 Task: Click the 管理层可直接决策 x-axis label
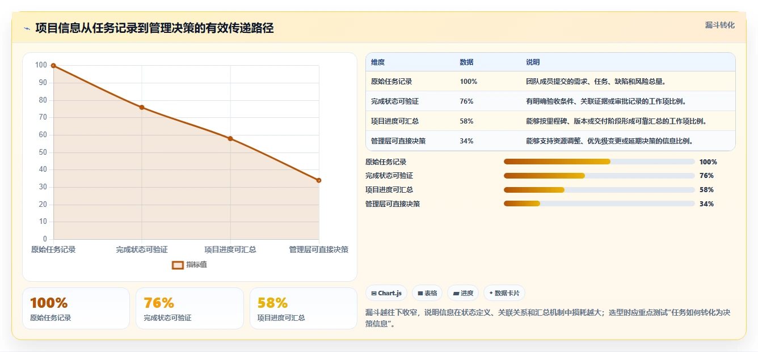tap(318, 249)
